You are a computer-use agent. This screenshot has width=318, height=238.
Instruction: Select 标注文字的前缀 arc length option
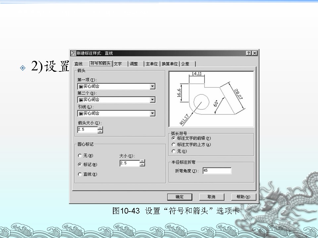pos(173,138)
